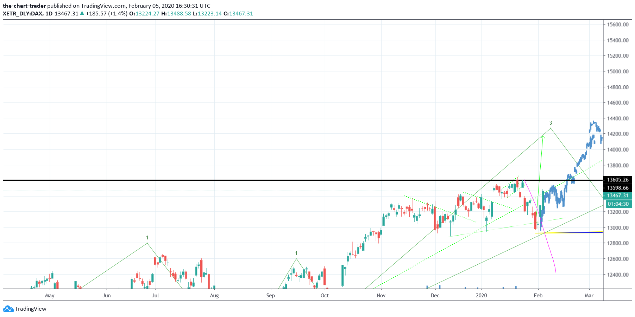Click the Jul label on time axis

[155, 296]
